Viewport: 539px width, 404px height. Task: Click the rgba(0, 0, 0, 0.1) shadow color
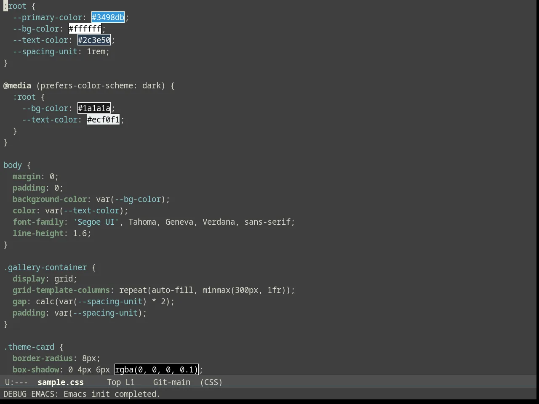coord(156,369)
